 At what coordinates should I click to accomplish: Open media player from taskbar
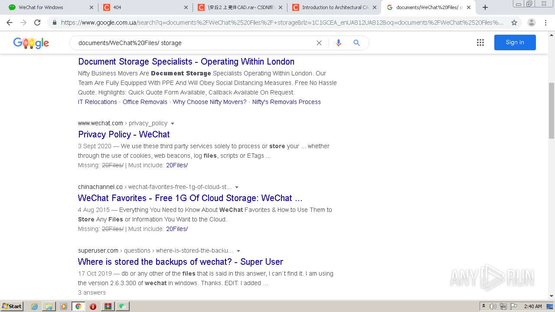coord(64,306)
